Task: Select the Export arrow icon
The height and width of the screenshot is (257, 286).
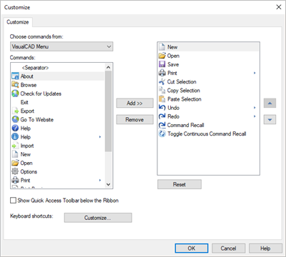Action: (15, 111)
